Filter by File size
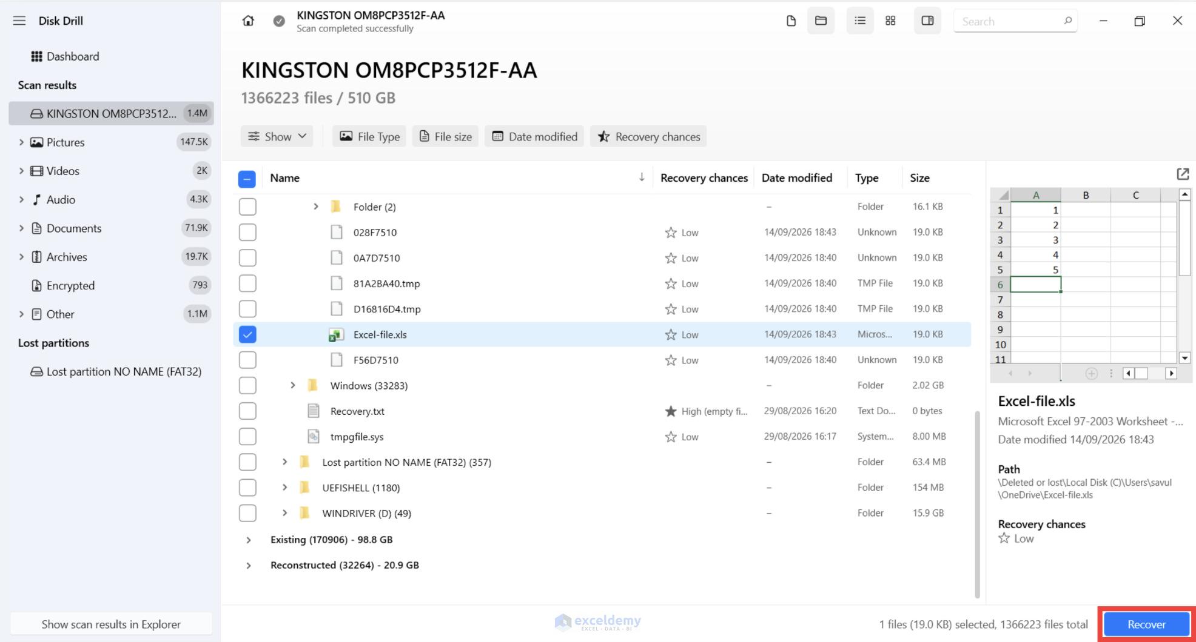This screenshot has width=1196, height=642. coord(446,136)
